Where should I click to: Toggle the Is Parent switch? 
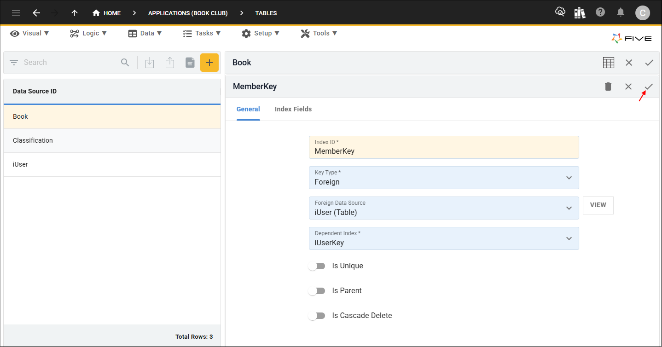(x=317, y=291)
